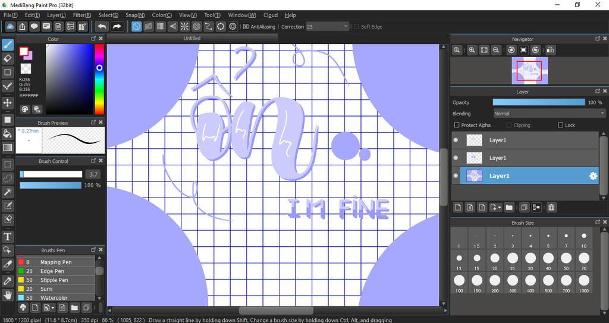
Task: Open the add-brush dropdown in Brush panel
Action: (49, 308)
